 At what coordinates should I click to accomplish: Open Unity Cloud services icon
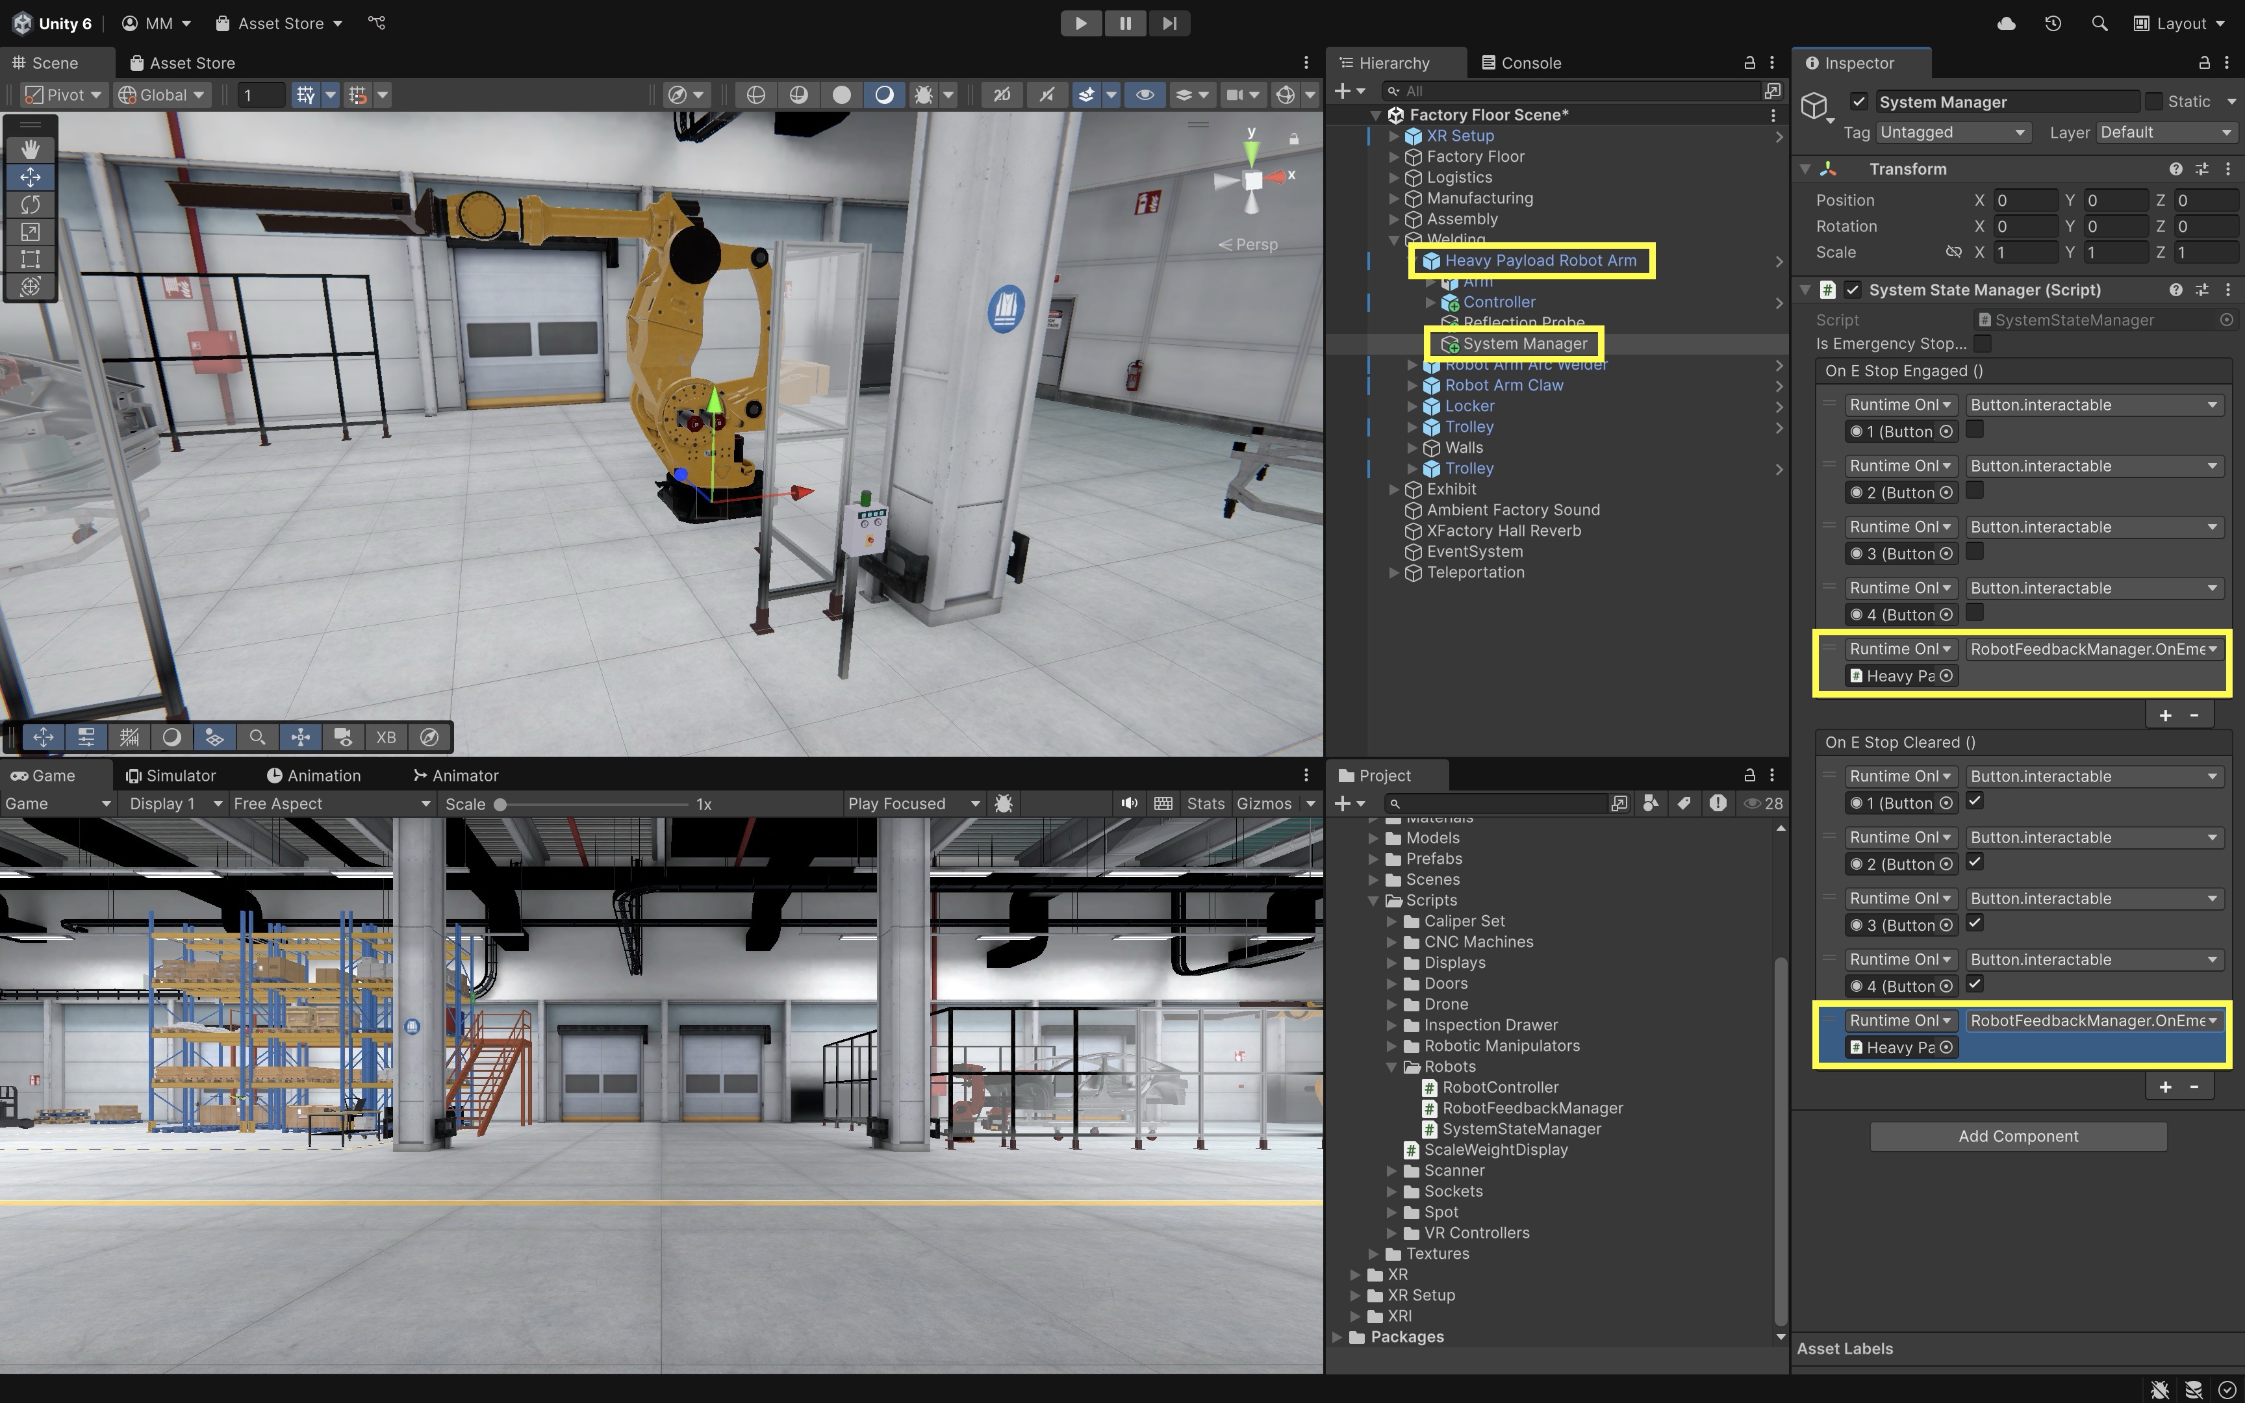pos(2006,23)
